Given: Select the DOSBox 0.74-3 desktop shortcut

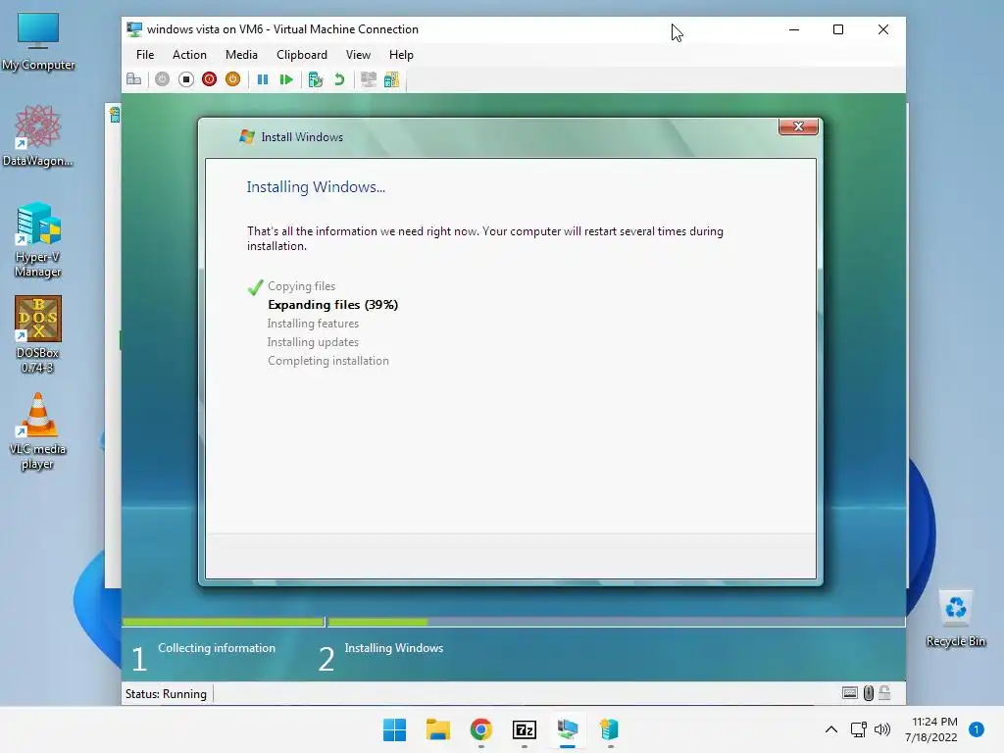Looking at the screenshot, I should click(x=38, y=335).
